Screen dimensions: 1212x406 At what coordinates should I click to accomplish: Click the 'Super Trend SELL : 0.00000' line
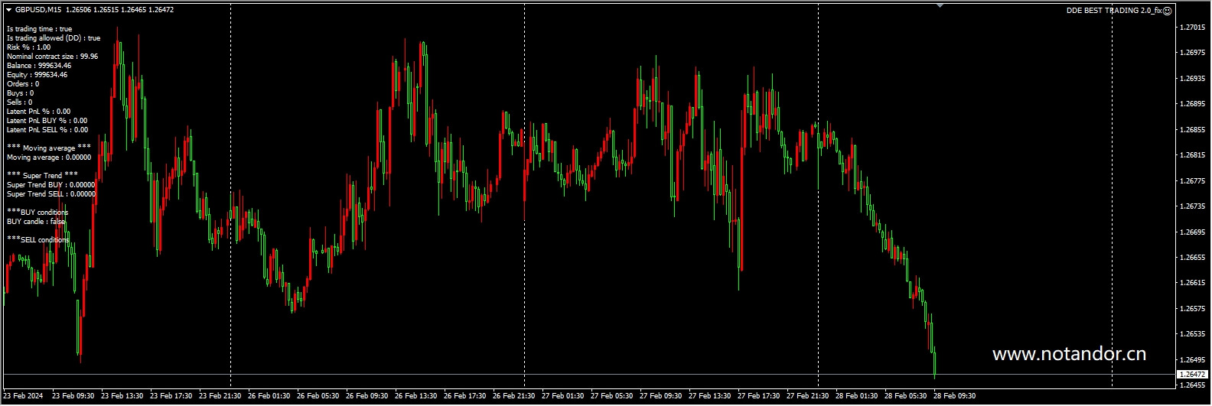pyautogui.click(x=51, y=194)
